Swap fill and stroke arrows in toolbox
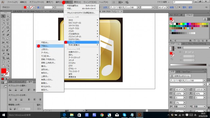Image resolution: width=210 pixels, height=118 pixels. (x=9, y=69)
